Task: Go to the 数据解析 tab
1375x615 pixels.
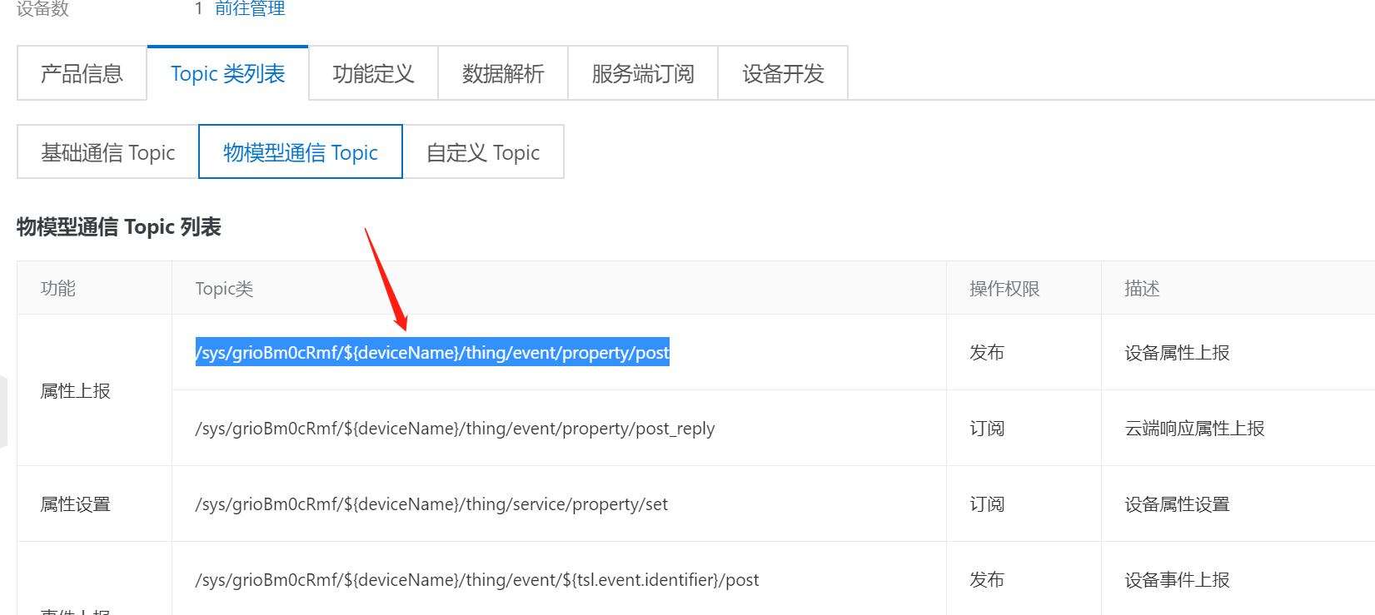Action: coord(503,73)
